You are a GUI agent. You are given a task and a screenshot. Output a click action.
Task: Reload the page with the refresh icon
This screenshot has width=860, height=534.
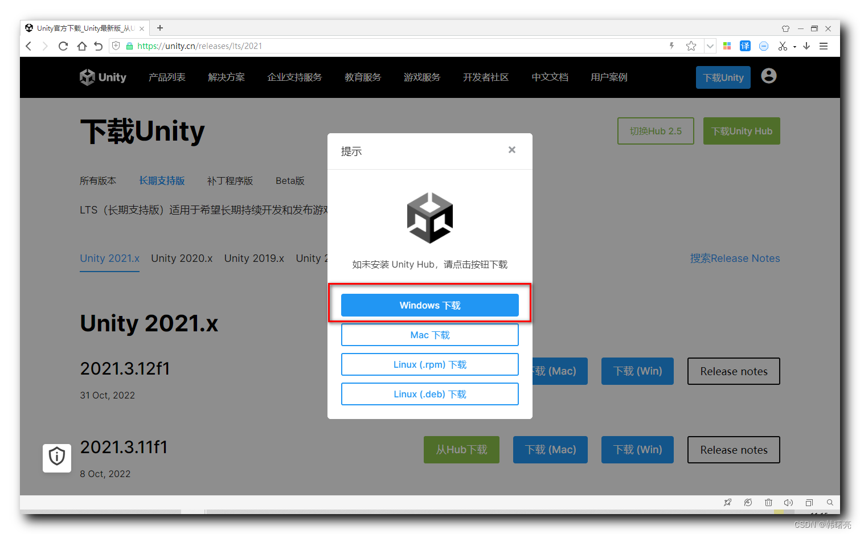click(63, 46)
